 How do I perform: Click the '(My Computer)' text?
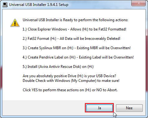click(84, 81)
